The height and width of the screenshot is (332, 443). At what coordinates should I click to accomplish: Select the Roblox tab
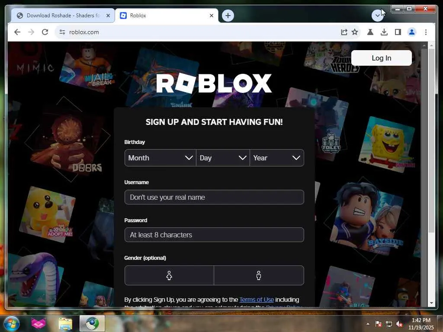coord(167,16)
